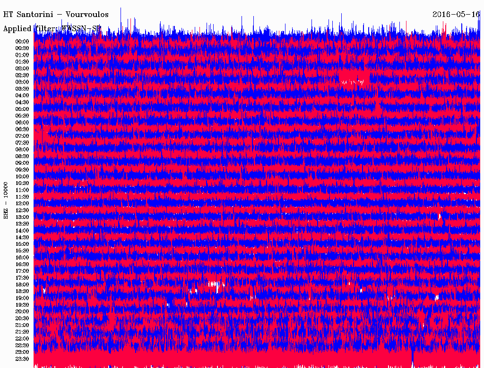Click the 18:00 time row label

click(22, 284)
